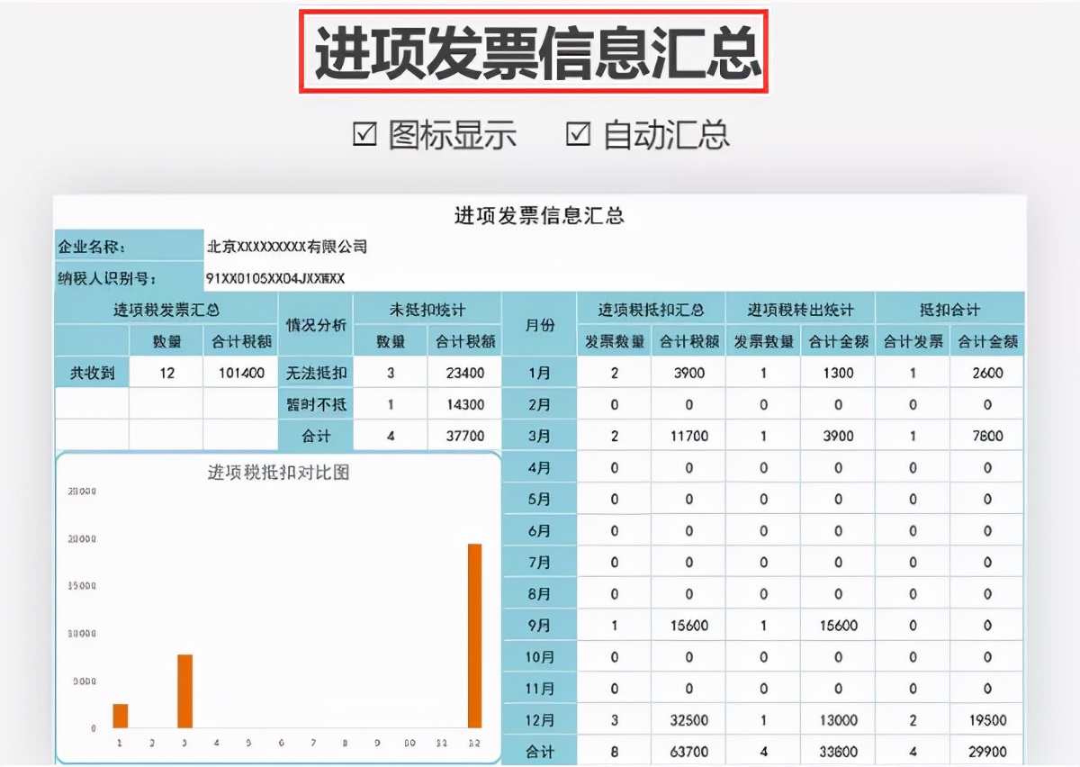This screenshot has width=1080, height=767.
Task: Uncheck the checkbox next to 图标显示
Action: coord(364,134)
